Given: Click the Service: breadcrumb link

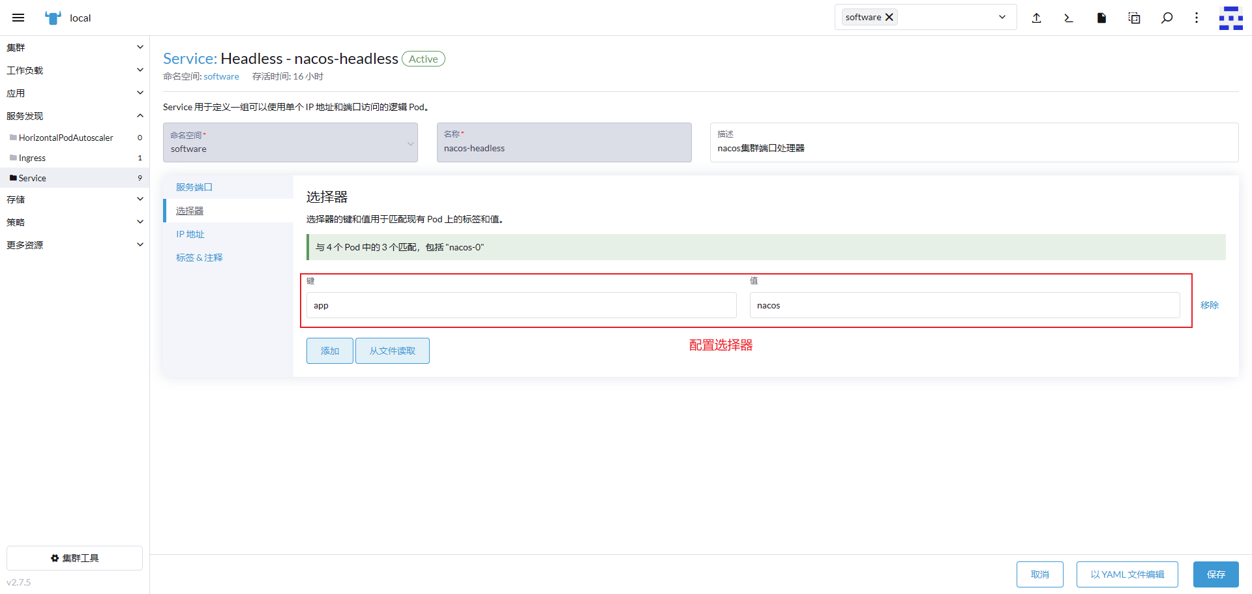Looking at the screenshot, I should click(190, 59).
